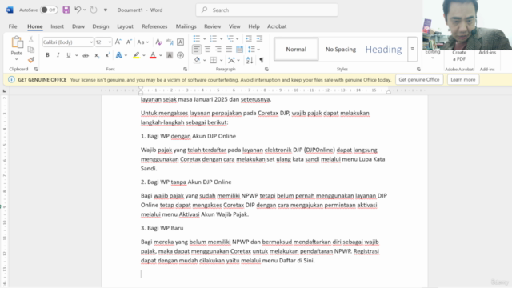The image size is (512, 288).
Task: Toggle Show/Hide paragraph marks
Action: tap(262, 60)
